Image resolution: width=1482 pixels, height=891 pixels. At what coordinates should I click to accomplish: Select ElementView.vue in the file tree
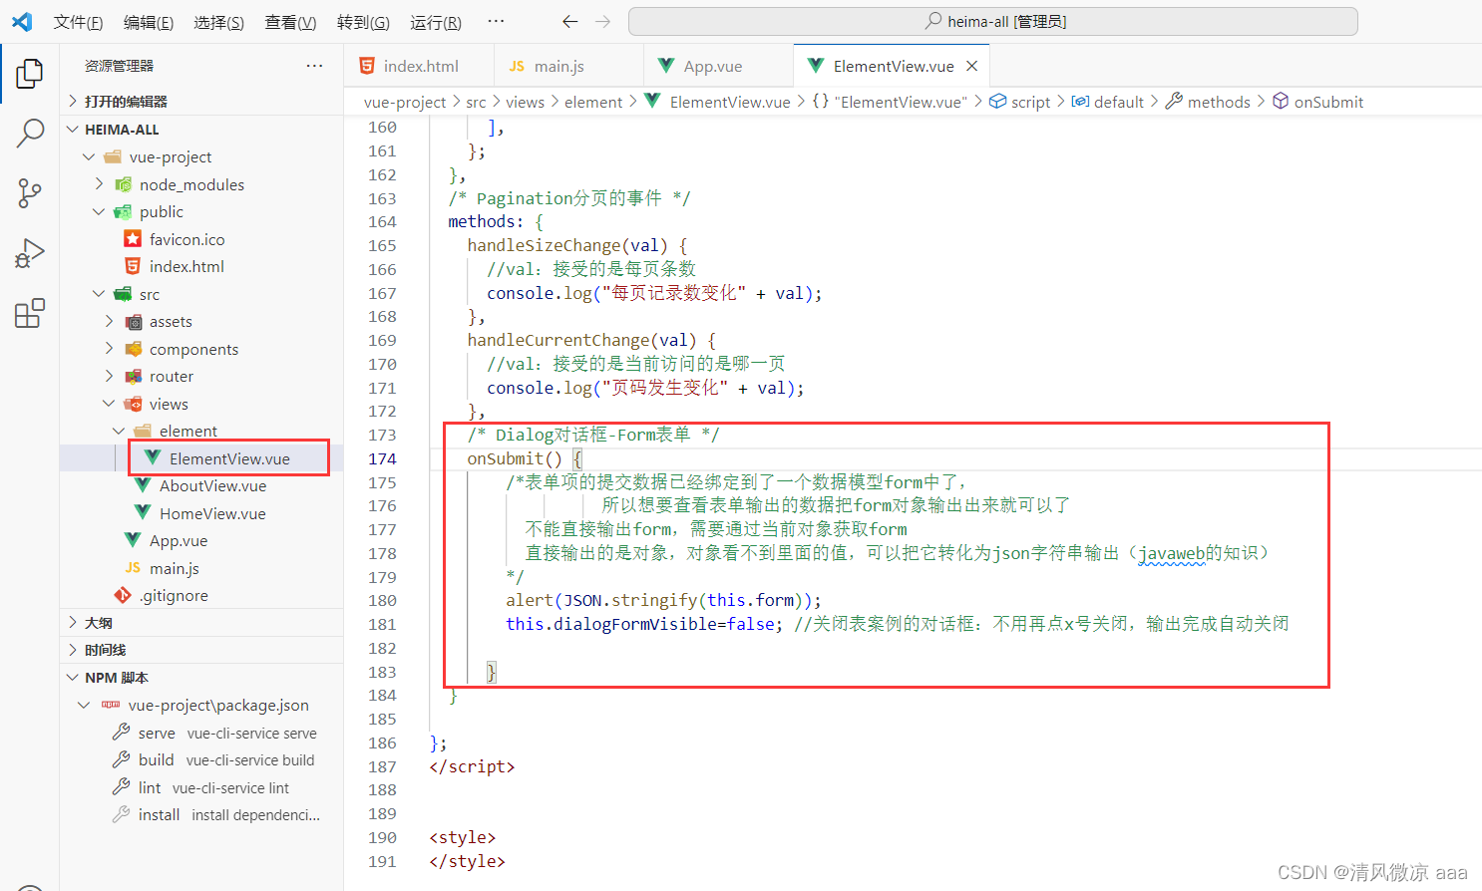pos(228,458)
